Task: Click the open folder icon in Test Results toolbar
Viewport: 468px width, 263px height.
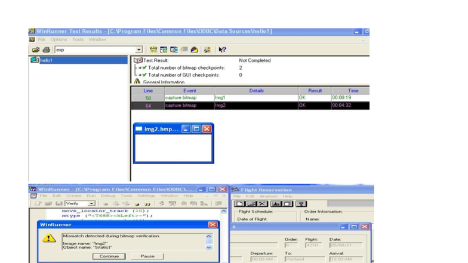Action: pyautogui.click(x=36, y=50)
